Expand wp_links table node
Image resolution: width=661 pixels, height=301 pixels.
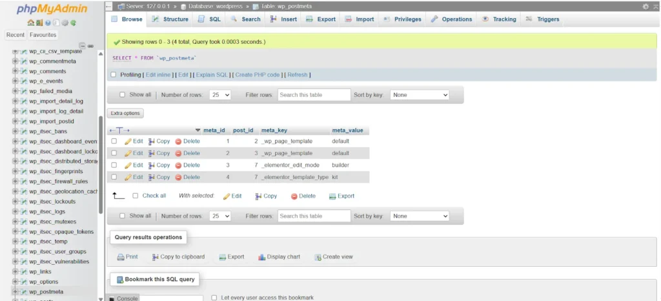15,271
